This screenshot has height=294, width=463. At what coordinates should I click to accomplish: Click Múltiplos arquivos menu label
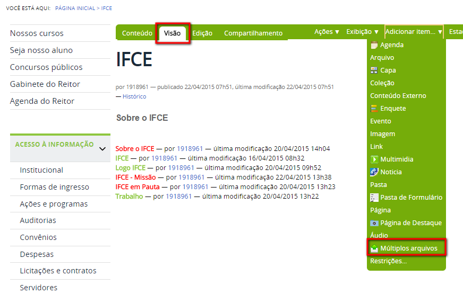(409, 248)
